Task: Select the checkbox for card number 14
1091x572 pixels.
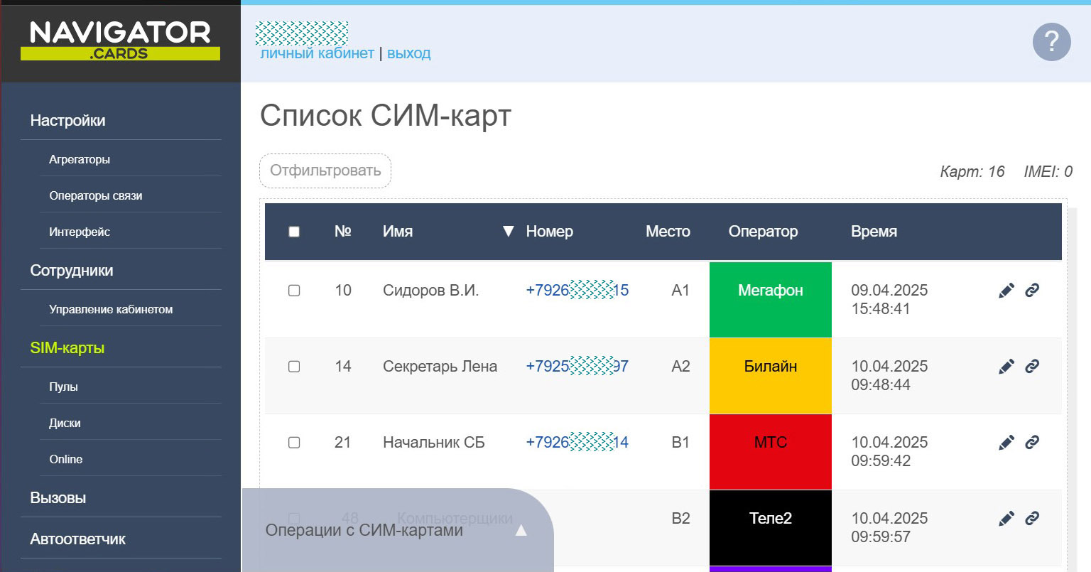Action: pyautogui.click(x=294, y=367)
